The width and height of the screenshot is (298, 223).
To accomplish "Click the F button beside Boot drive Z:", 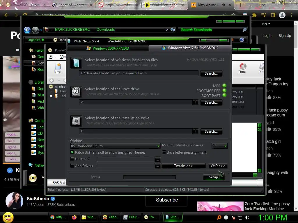I will [195, 102].
